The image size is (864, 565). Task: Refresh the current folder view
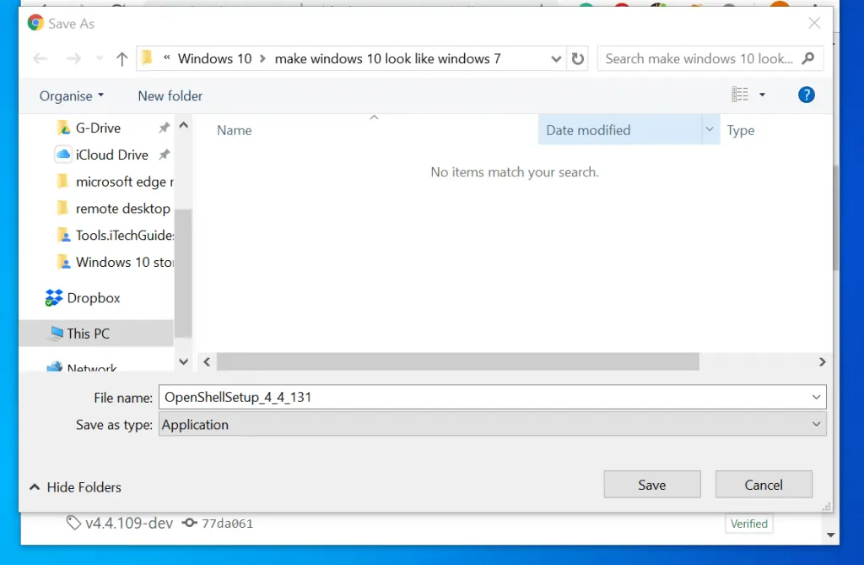578,59
